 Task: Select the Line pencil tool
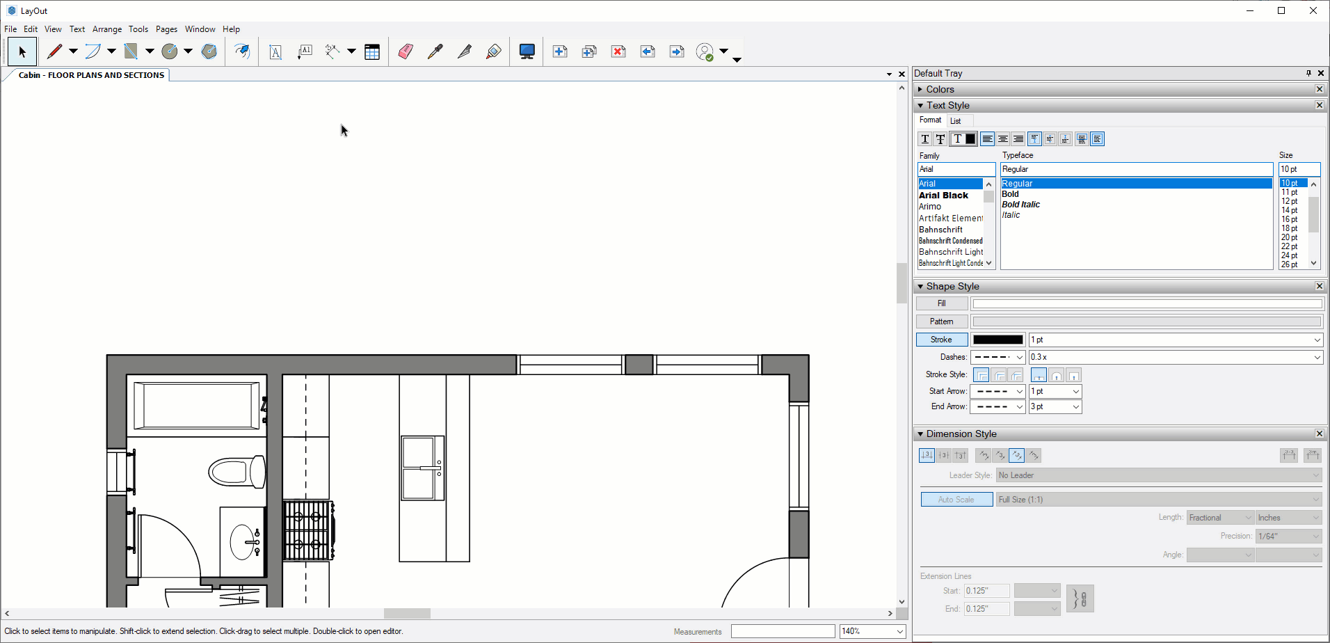click(54, 51)
